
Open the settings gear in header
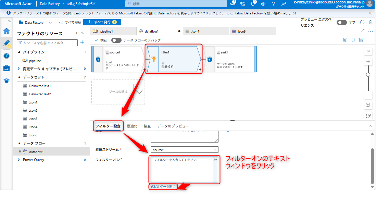point(263,4)
